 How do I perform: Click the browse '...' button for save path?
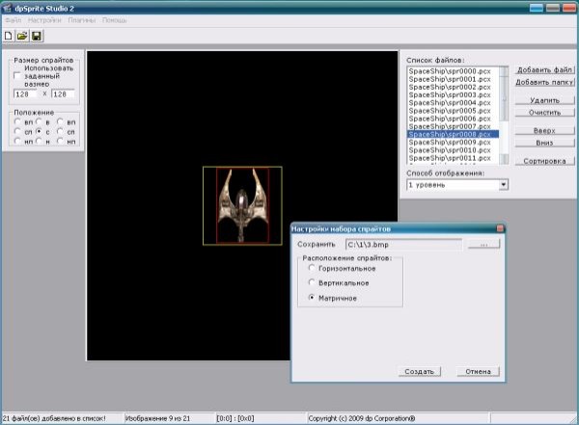(x=483, y=245)
